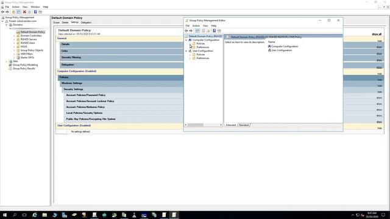Click properties icon in Editor toolbar
Viewport: 390px width, 219px height.
click(x=203, y=31)
